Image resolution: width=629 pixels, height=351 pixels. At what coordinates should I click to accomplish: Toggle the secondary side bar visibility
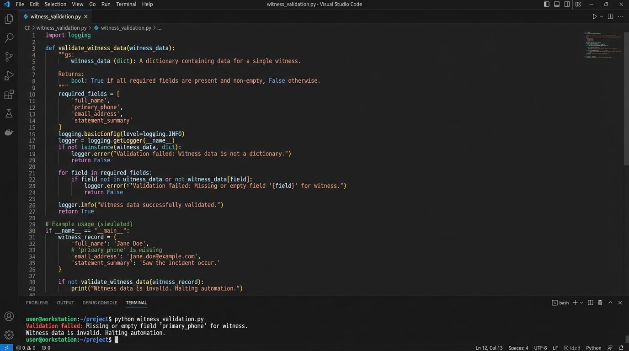(x=567, y=4)
